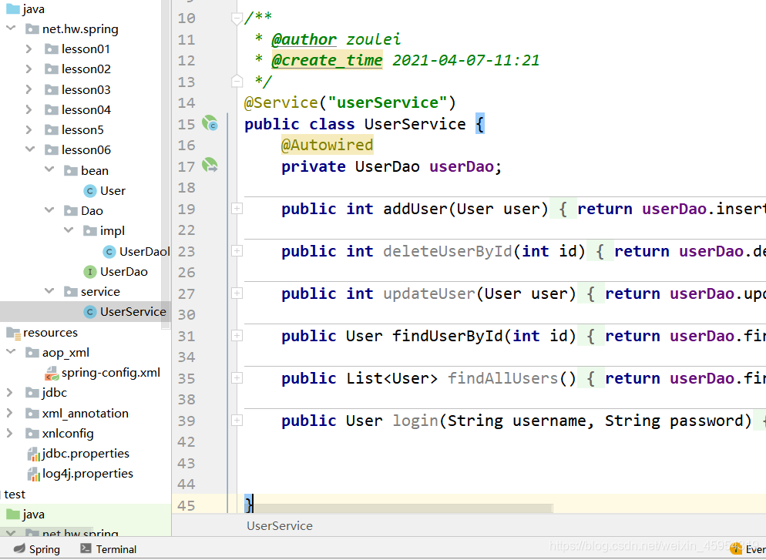Click the xml_annotation folder icon
The height and width of the screenshot is (560, 766).
tap(32, 414)
